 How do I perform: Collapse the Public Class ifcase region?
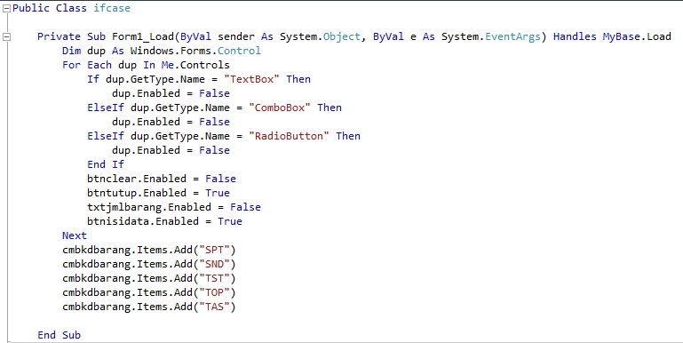coord(6,9)
